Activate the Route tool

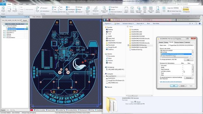click(x=37, y=9)
